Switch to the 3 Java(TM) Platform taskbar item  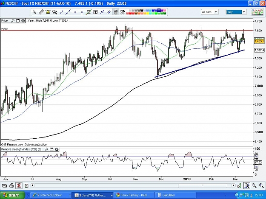click(x=92, y=195)
